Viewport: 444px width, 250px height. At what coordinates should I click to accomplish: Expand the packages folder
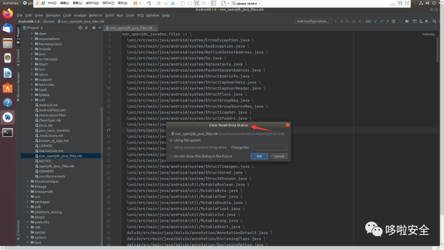(x=28, y=202)
